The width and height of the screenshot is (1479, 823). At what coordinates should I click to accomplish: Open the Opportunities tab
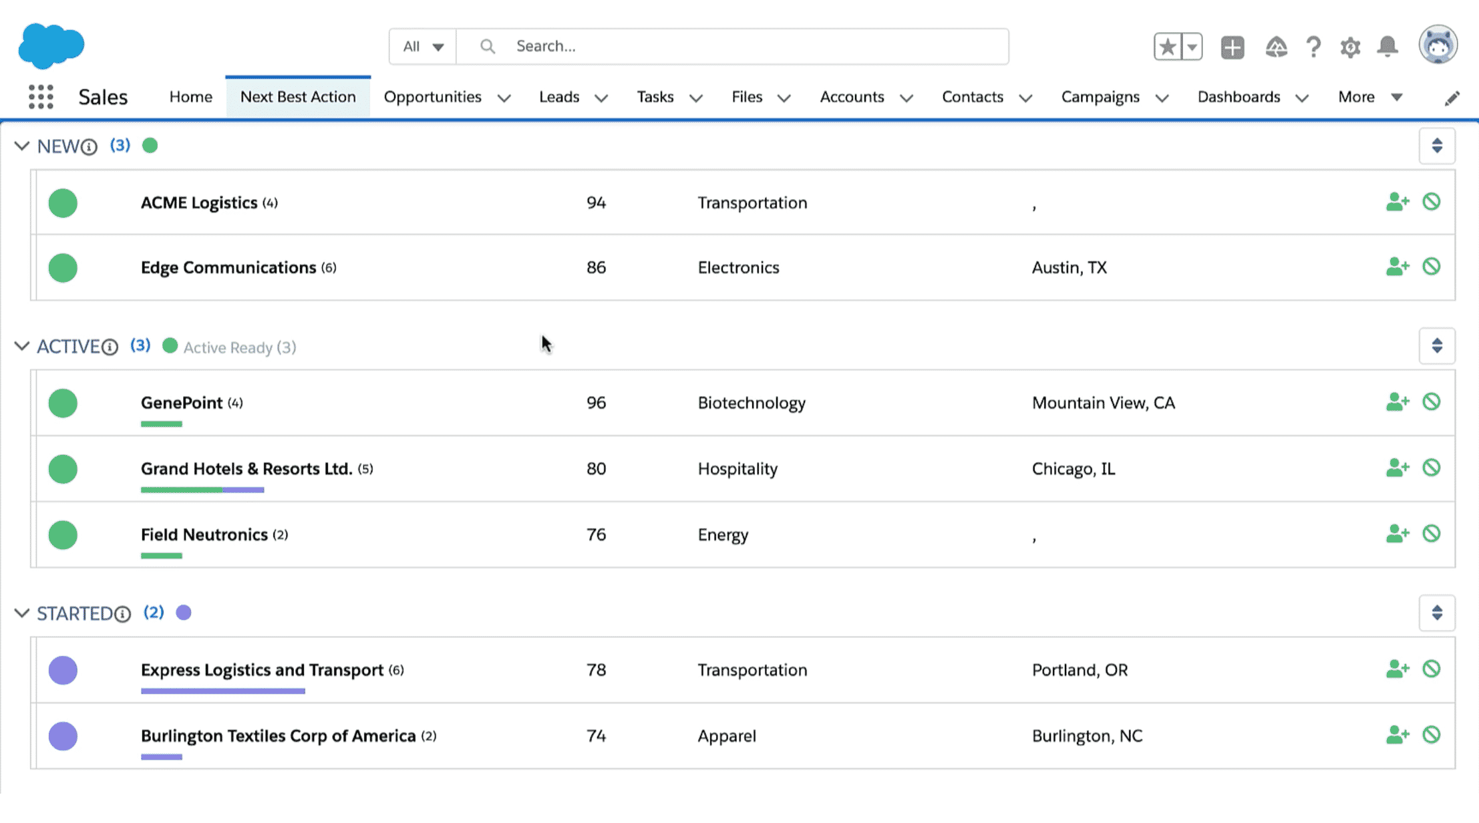click(x=432, y=98)
